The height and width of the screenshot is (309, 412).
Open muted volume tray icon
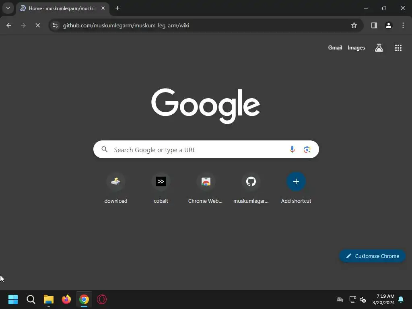[363, 299]
